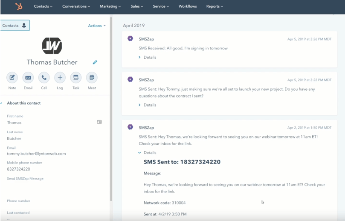345x221 pixels.
Task: Go to Workflows in top navigation
Action: pyautogui.click(x=188, y=6)
